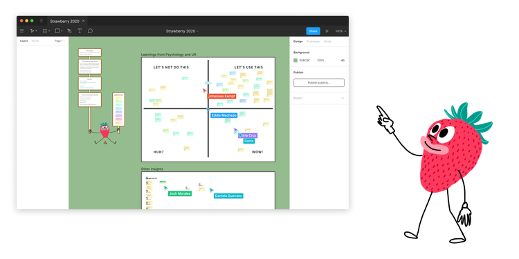Click the blue Share button
Viewport: 519px width, 259px height.
313,31
